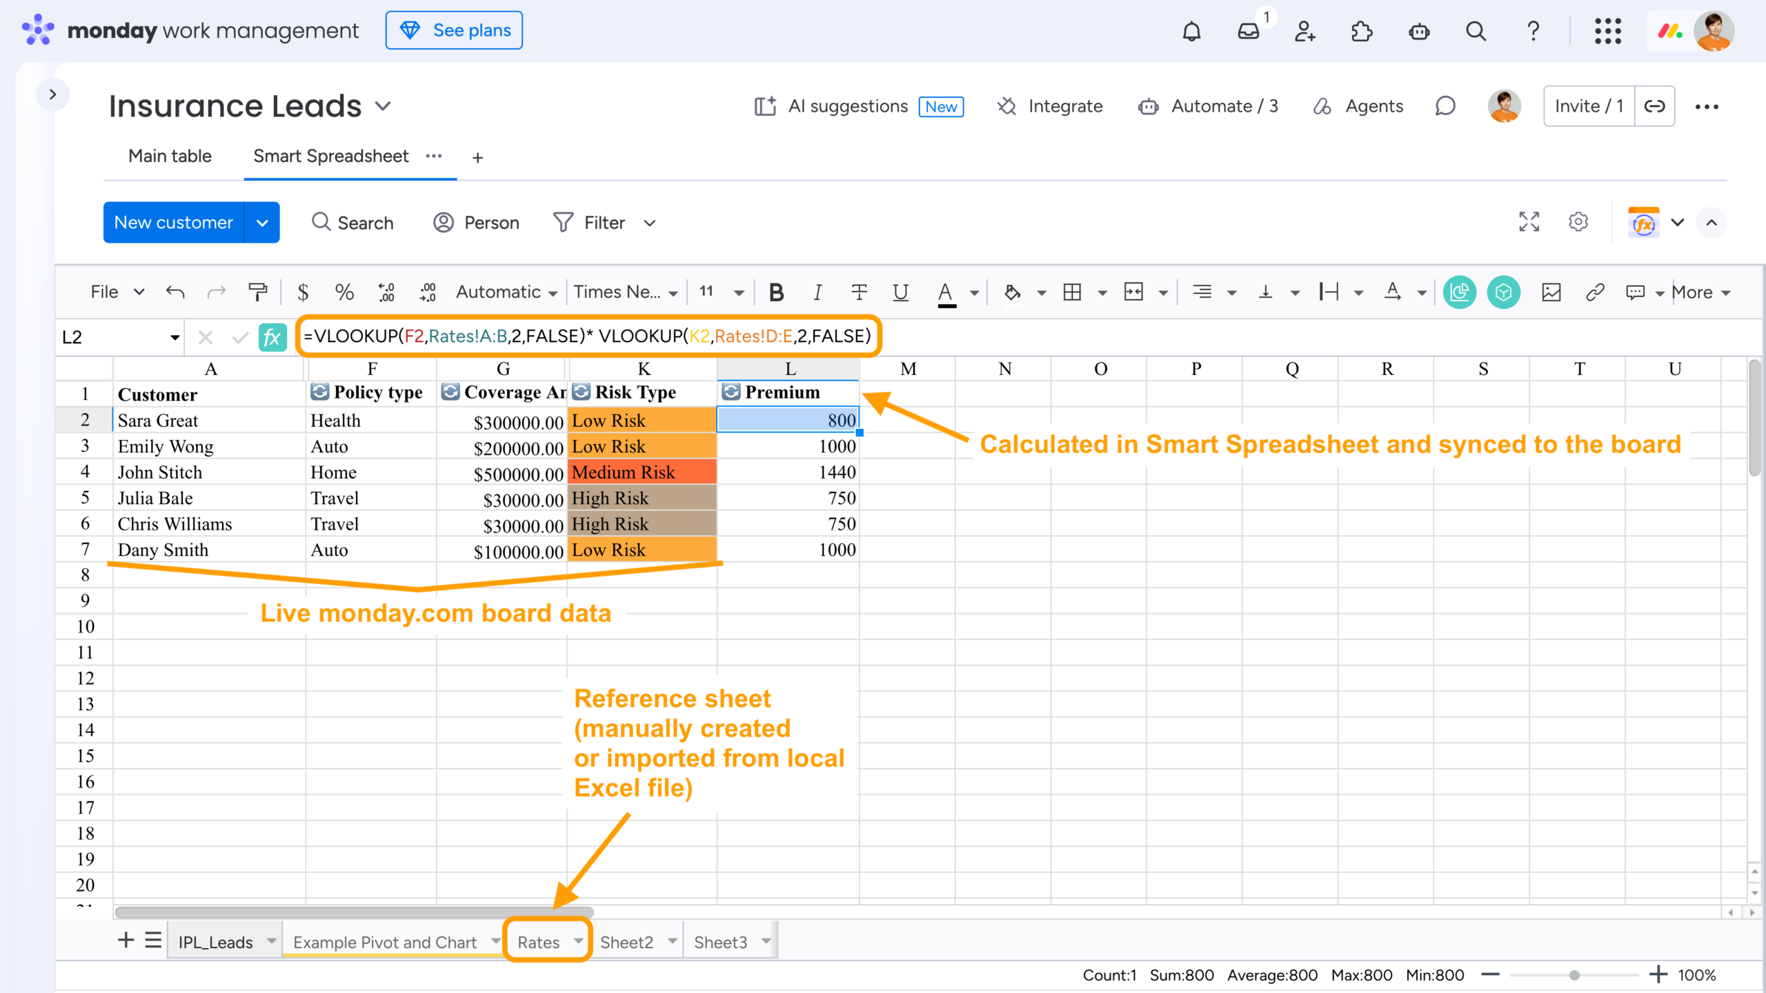This screenshot has height=993, width=1766.
Task: Open the inbox tray icon
Action: click(1248, 31)
